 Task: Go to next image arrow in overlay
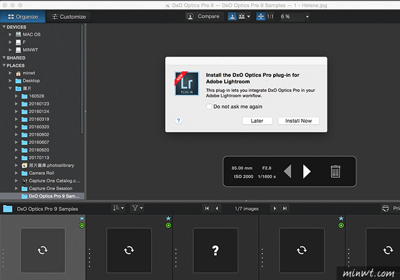(x=307, y=171)
